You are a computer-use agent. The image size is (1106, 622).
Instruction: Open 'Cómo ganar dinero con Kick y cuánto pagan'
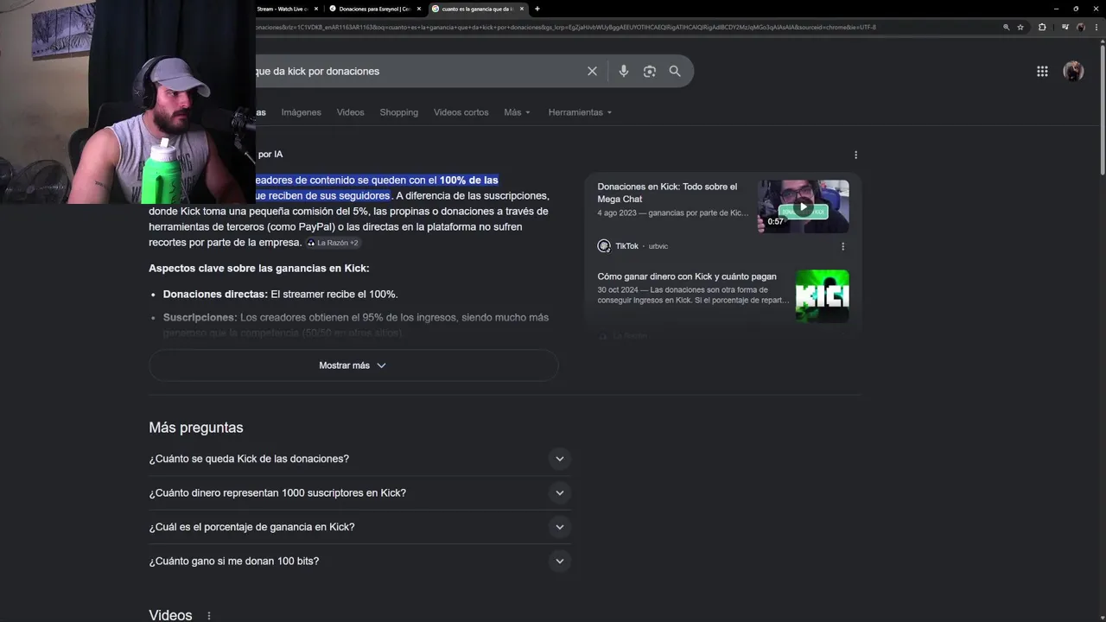tap(687, 276)
